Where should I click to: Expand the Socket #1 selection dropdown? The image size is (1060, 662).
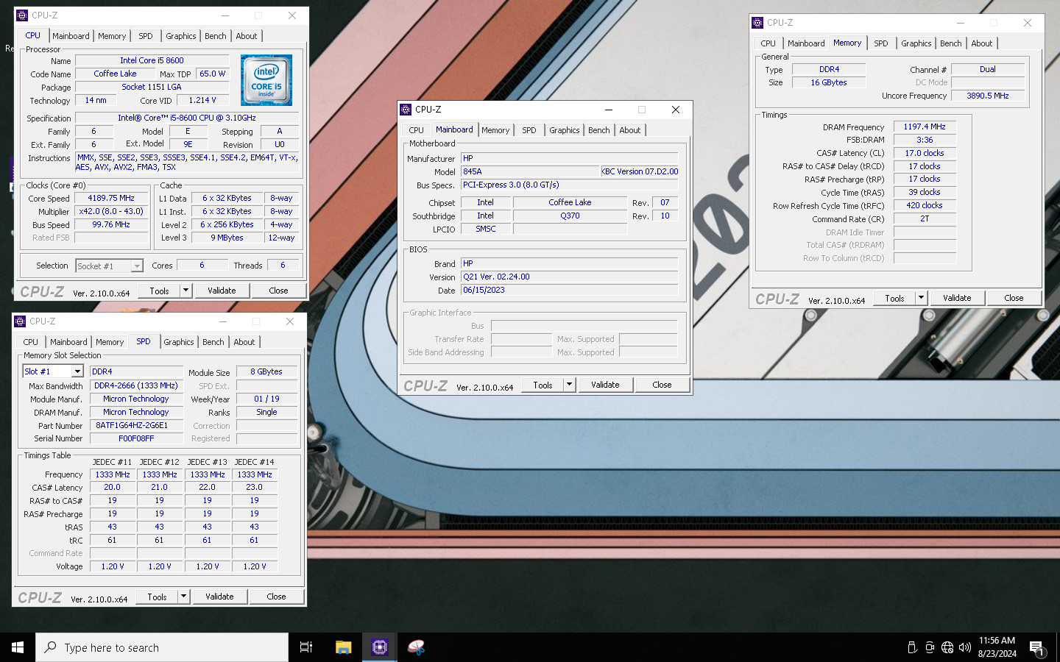pos(137,266)
